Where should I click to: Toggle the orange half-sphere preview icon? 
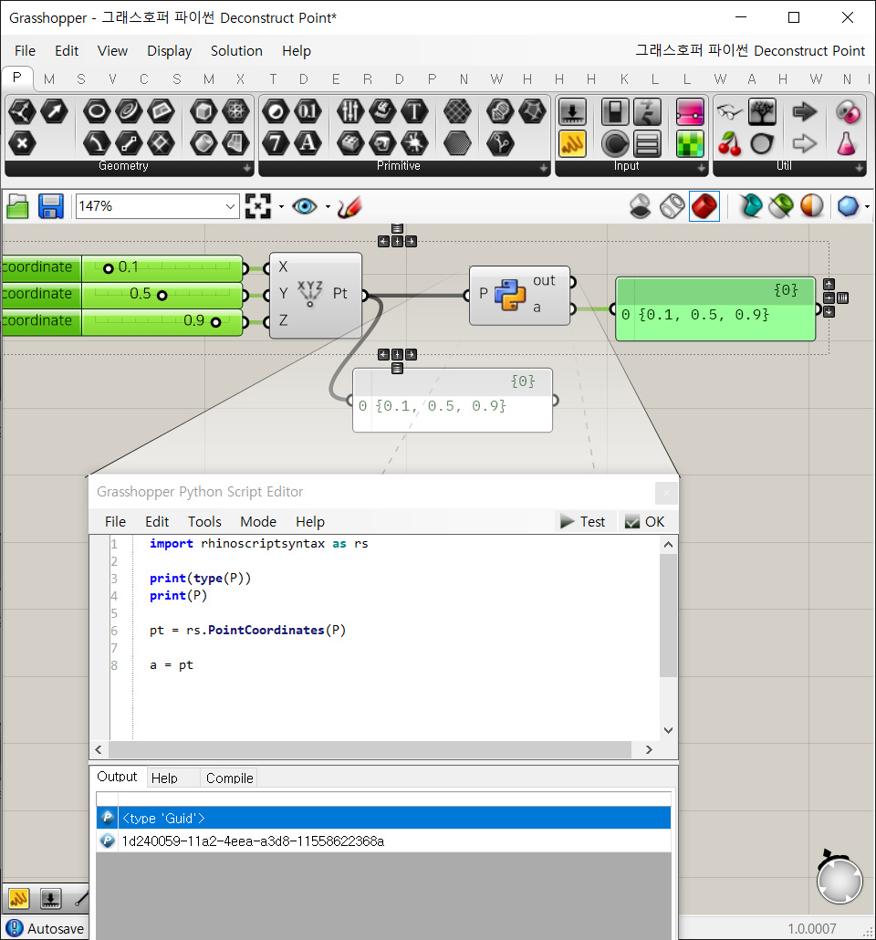click(x=812, y=206)
